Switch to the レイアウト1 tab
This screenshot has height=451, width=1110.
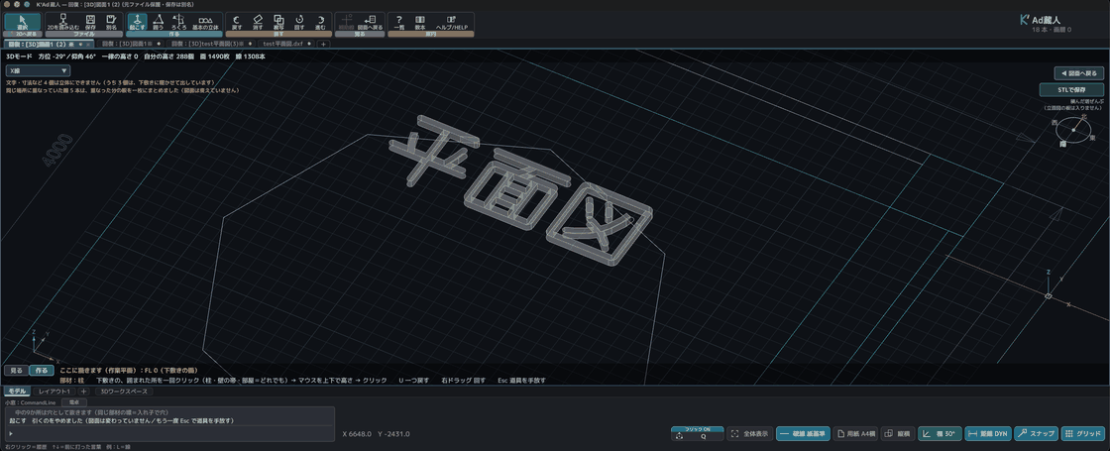click(55, 391)
